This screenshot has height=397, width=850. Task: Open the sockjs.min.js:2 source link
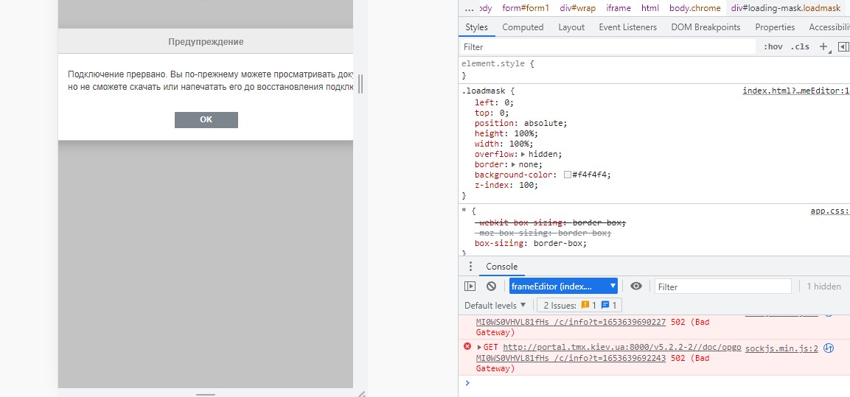pyautogui.click(x=781, y=348)
